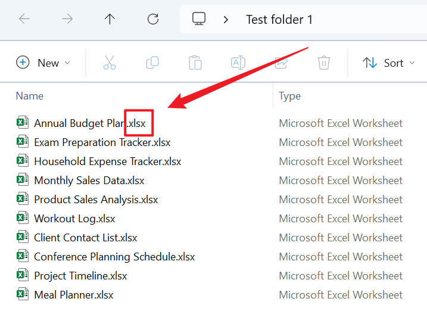Expand the breadcrumb chevron before Test folder 1
Image resolution: width=427 pixels, height=314 pixels.
click(226, 20)
